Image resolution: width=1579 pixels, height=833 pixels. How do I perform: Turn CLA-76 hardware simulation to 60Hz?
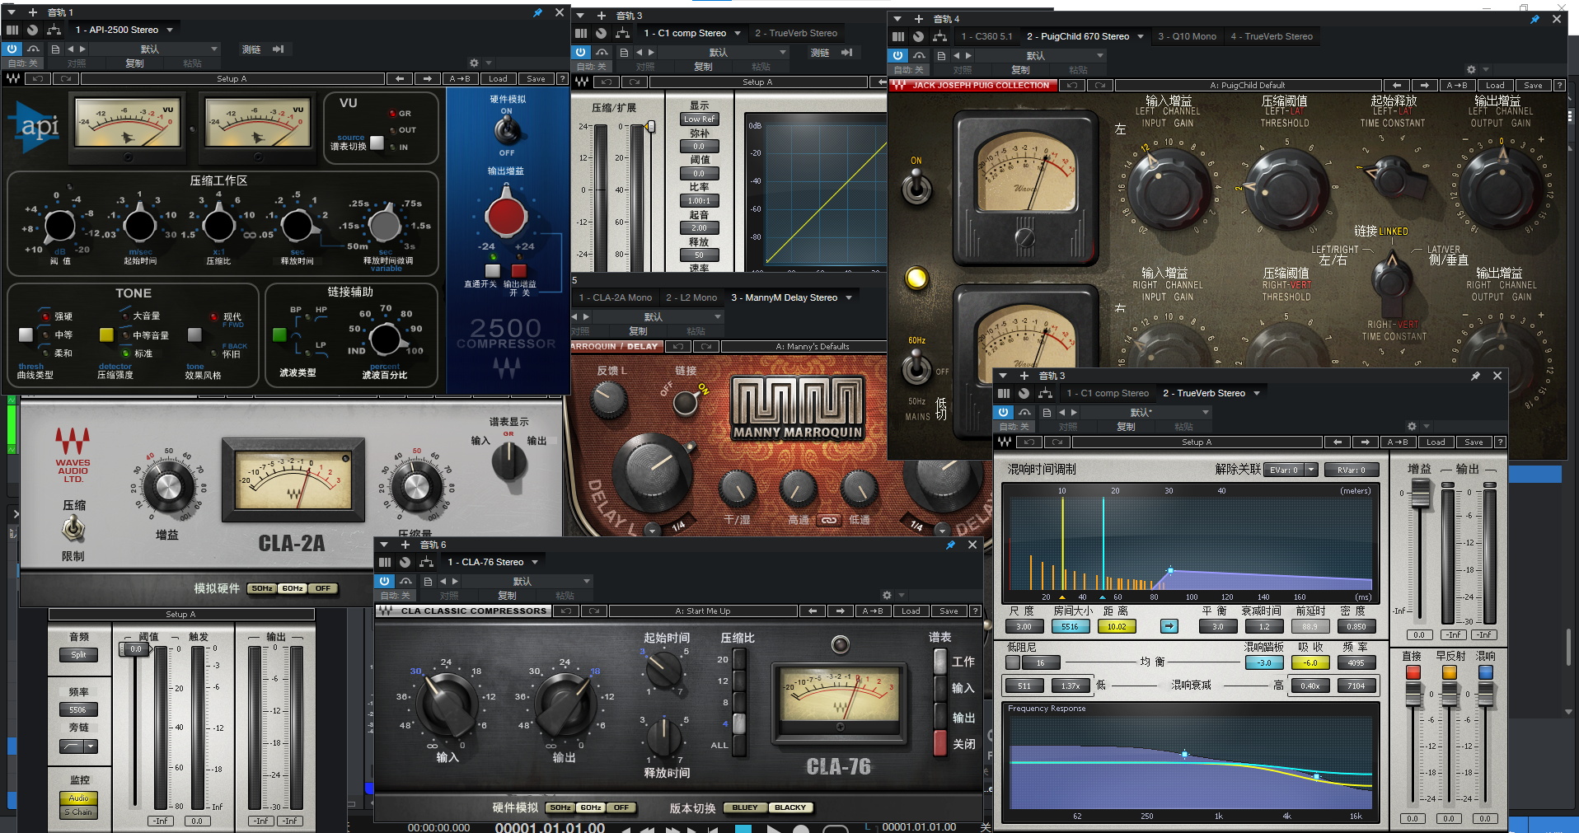click(x=591, y=807)
